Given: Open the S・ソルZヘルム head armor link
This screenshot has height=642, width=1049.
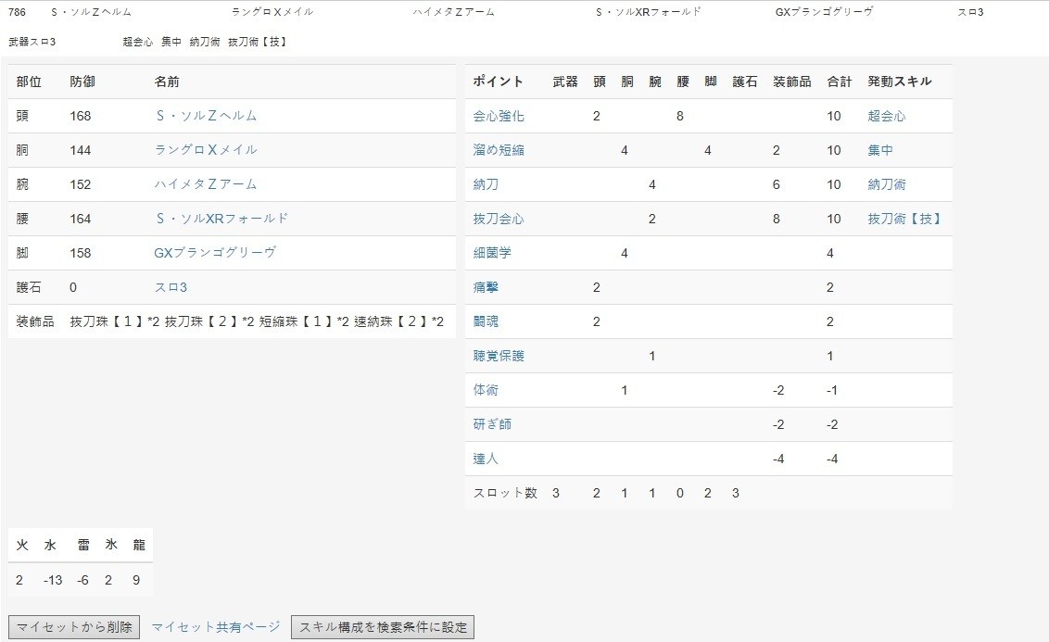Looking at the screenshot, I should pyautogui.click(x=206, y=116).
